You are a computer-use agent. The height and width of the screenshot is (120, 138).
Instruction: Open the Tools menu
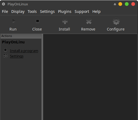(x=32, y=12)
